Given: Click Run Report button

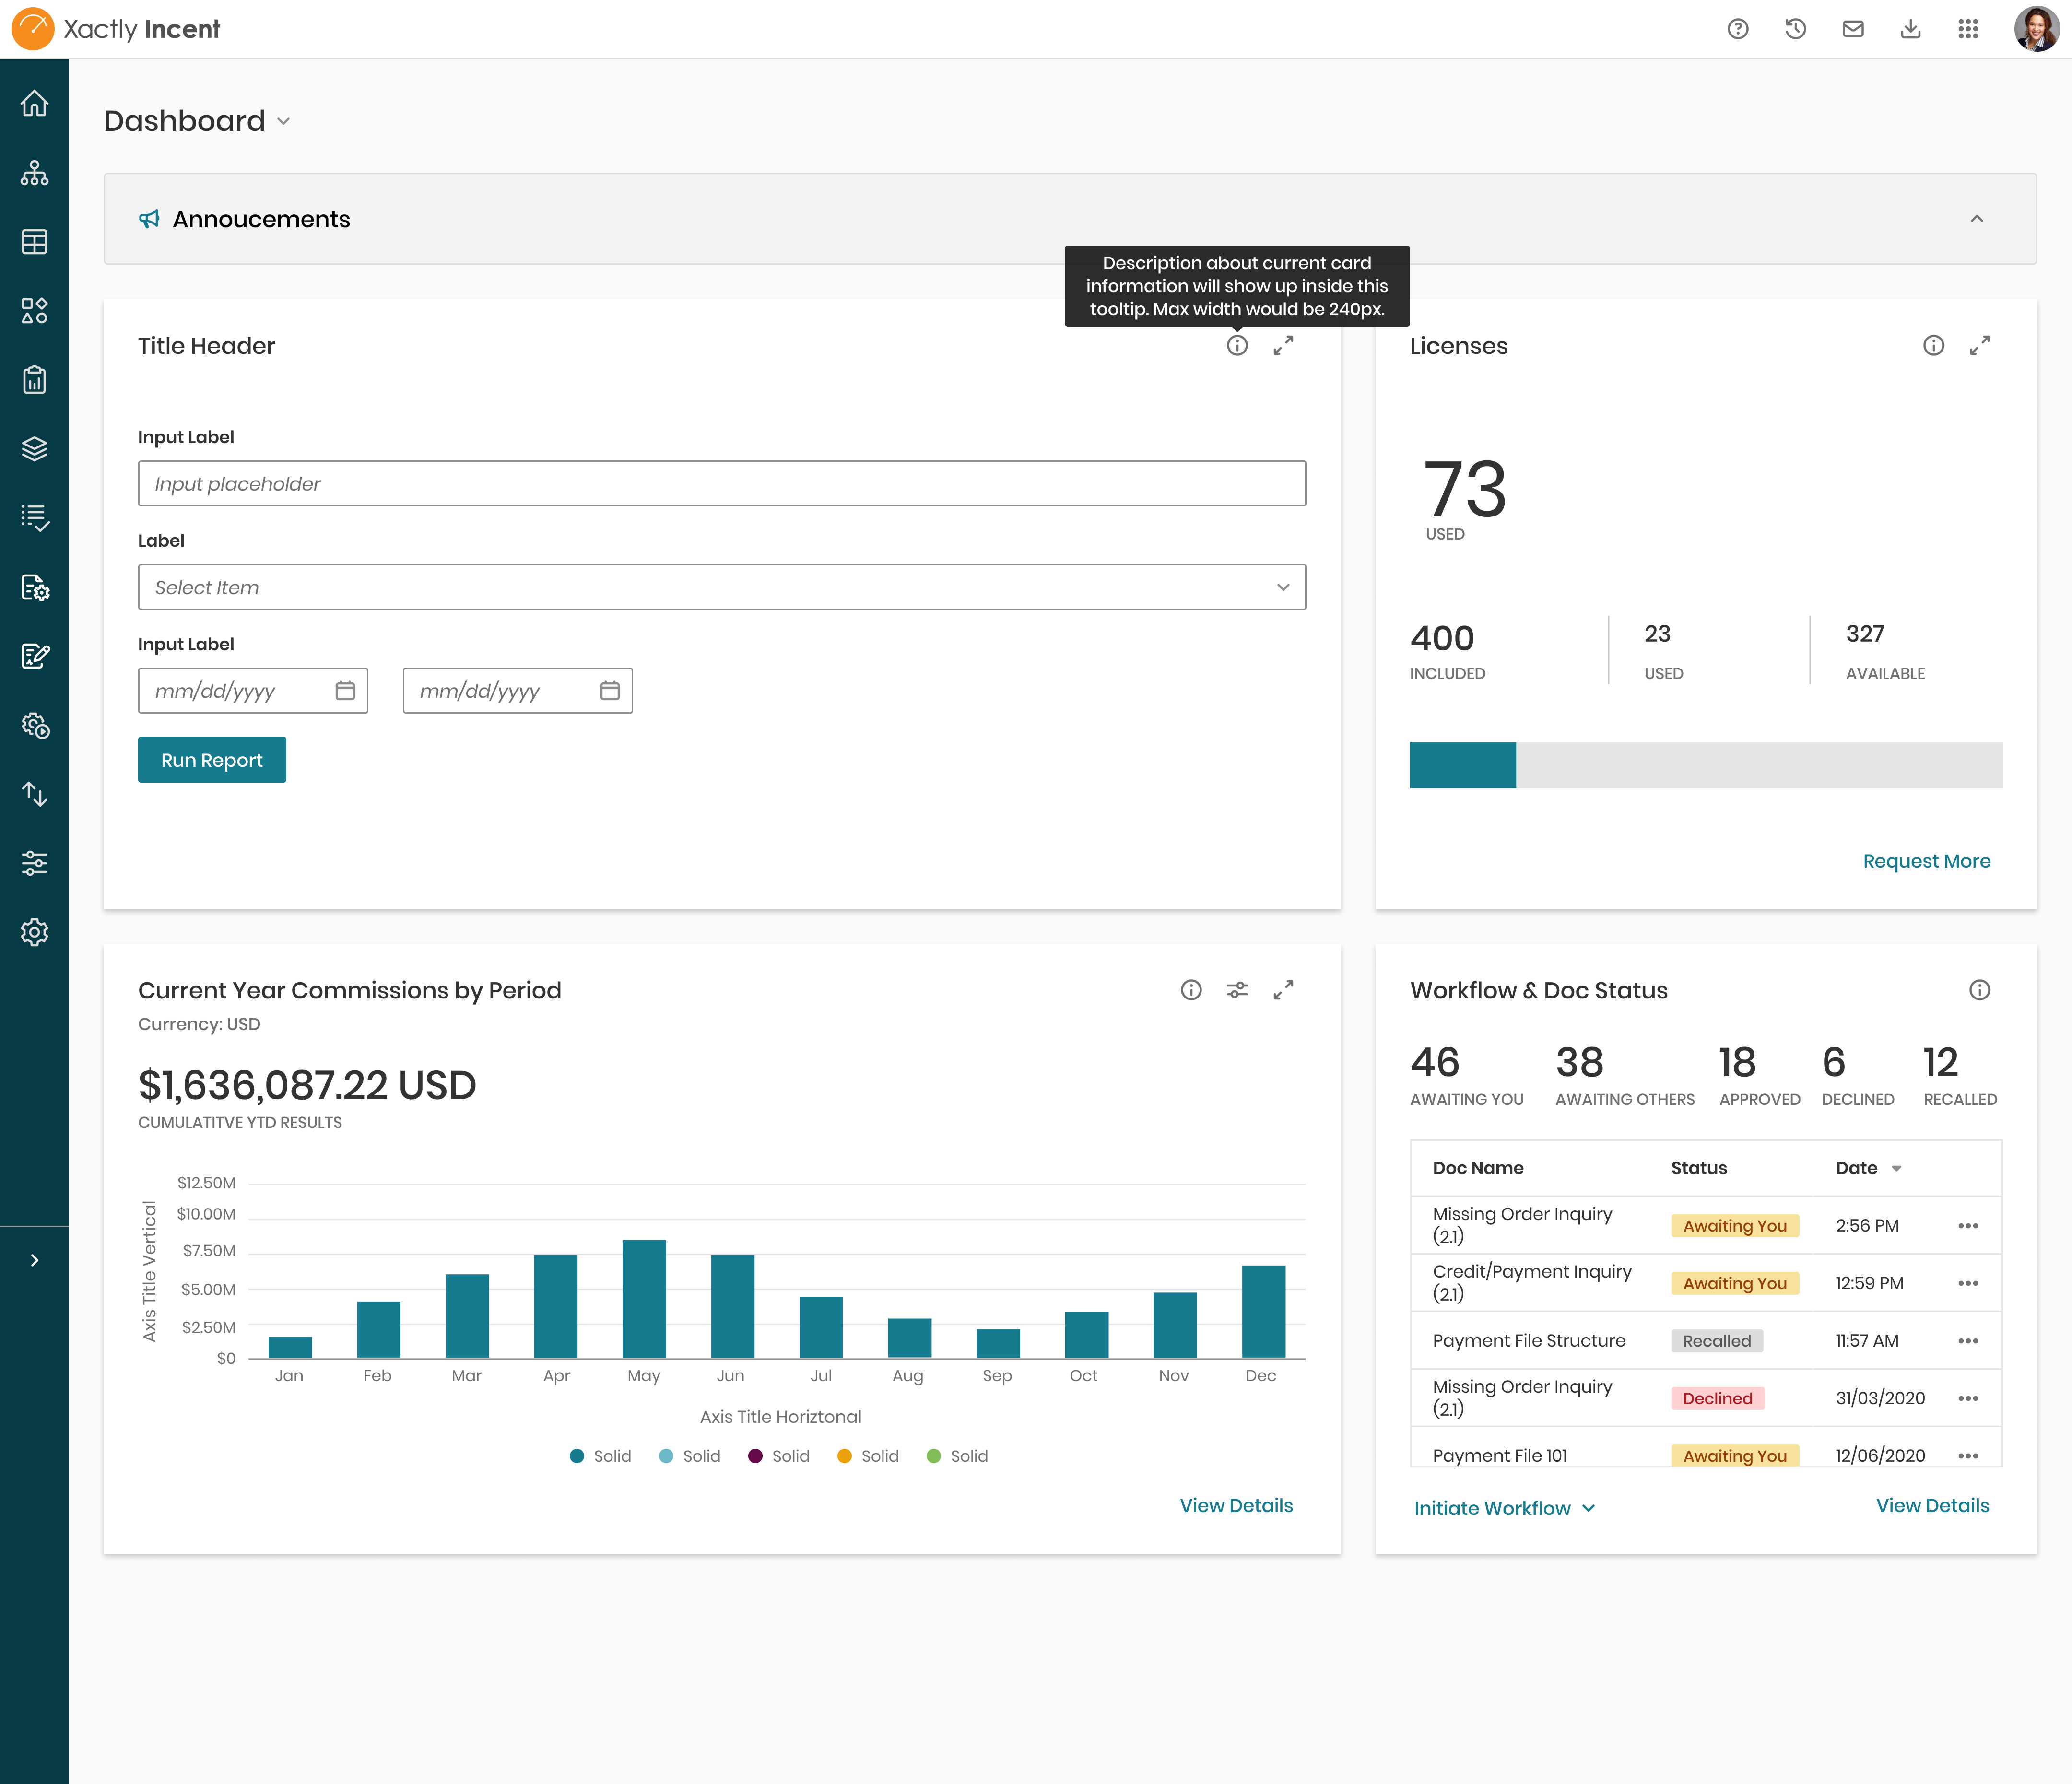Looking at the screenshot, I should pos(212,759).
